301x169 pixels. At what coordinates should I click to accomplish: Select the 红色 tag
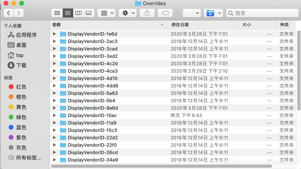point(18,87)
